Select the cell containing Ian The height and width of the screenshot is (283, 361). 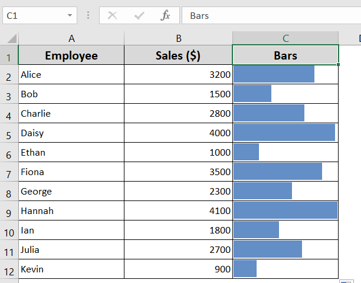(71, 230)
